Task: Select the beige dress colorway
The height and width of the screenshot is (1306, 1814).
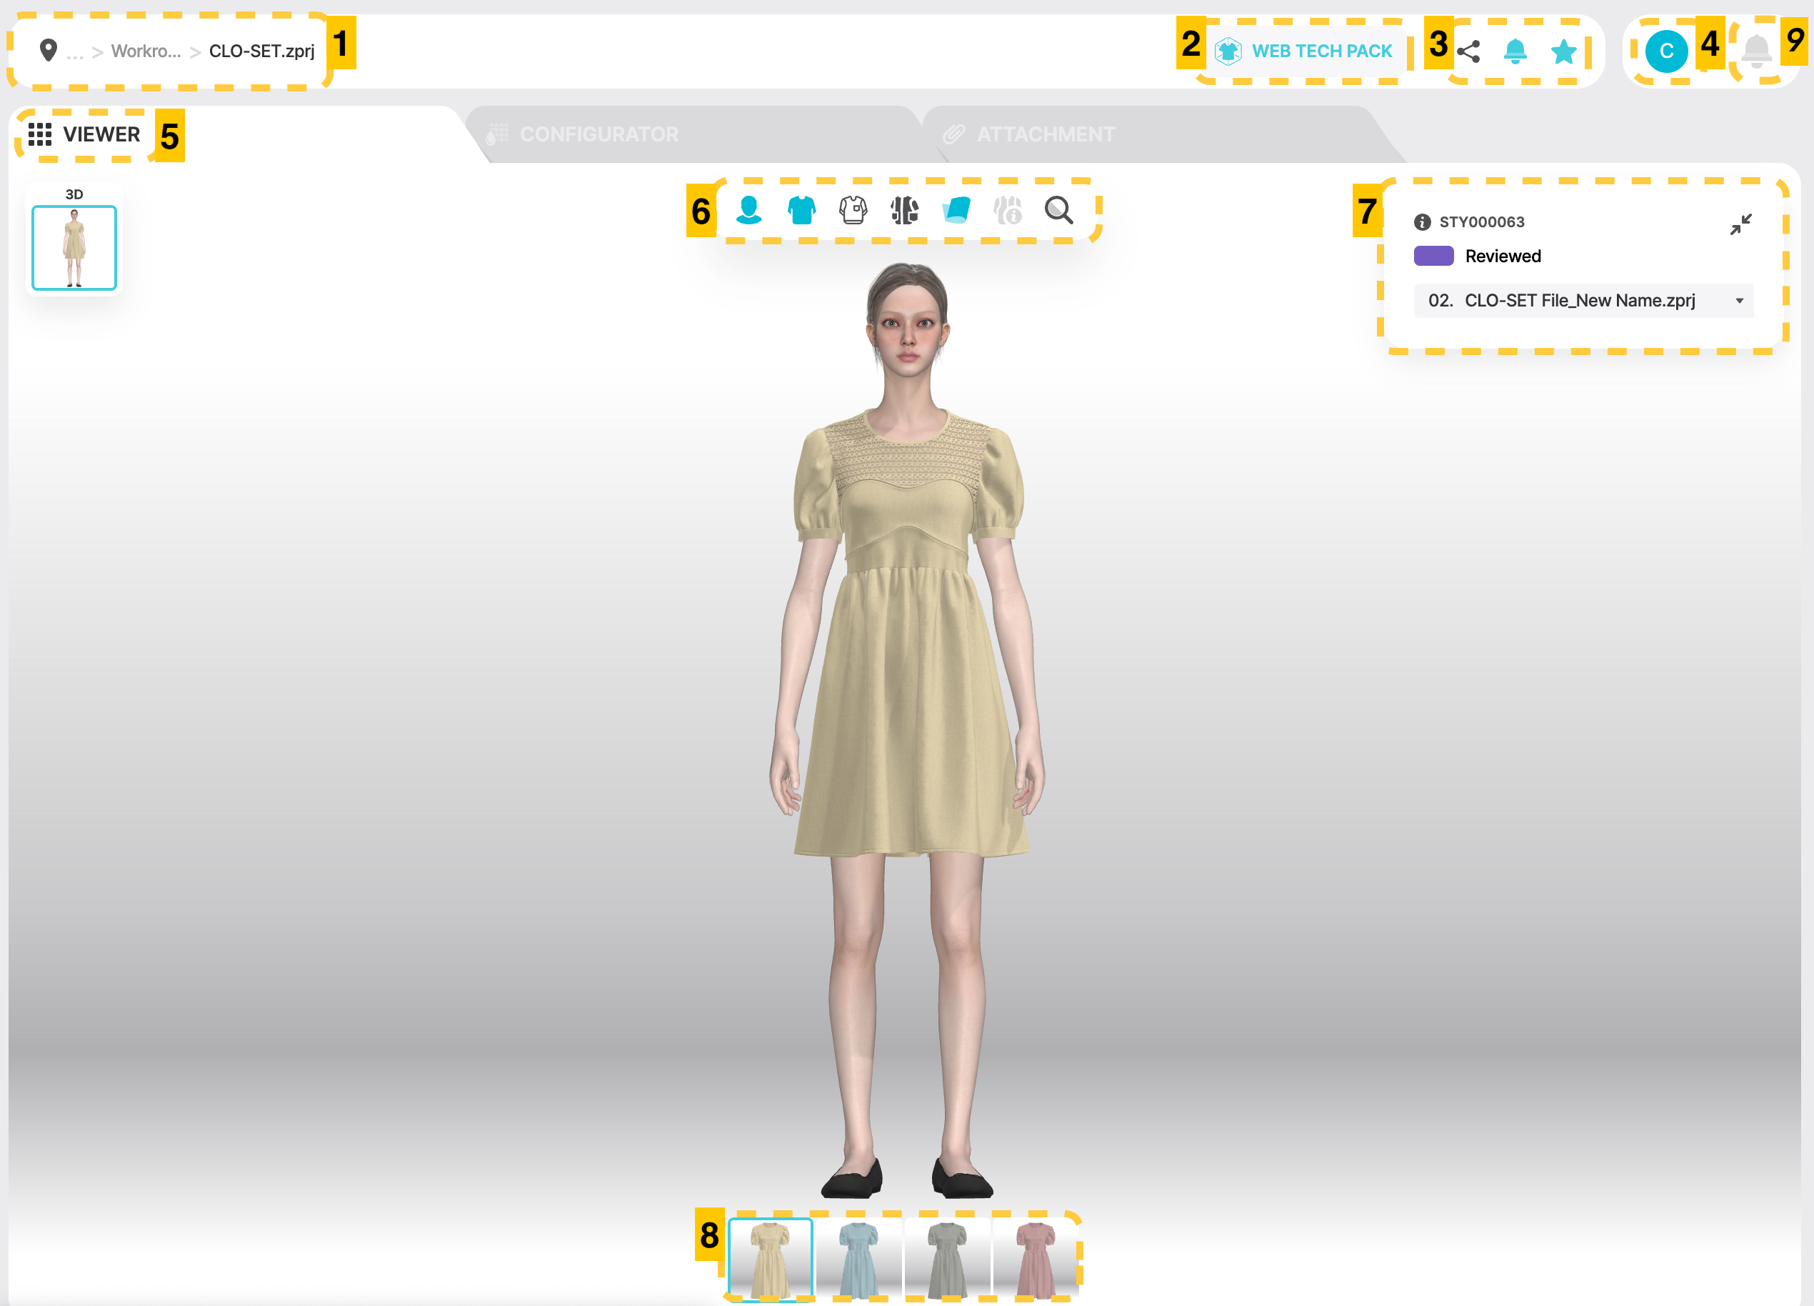Action: point(770,1260)
